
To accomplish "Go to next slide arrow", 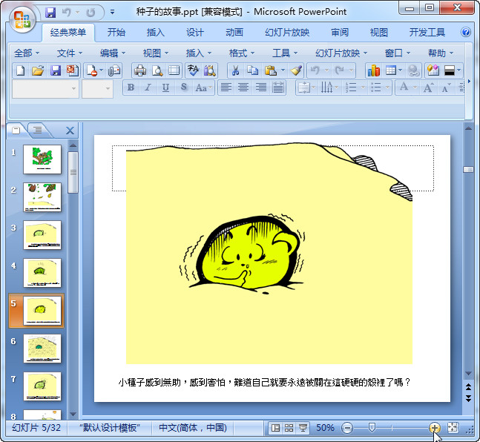I will coord(468,398).
